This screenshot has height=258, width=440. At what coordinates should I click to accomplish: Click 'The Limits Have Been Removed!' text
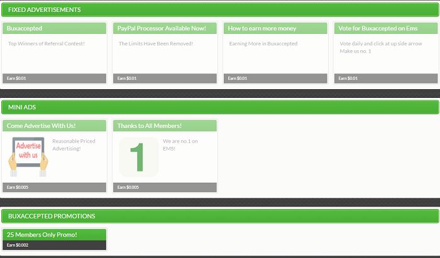point(156,44)
